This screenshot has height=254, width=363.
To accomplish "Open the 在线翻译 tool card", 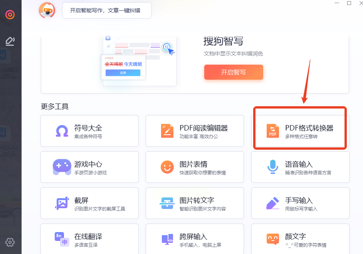I will pyautogui.click(x=89, y=239).
